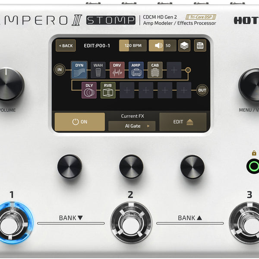Tap the dimmed WAH effect block

pos(98,70)
